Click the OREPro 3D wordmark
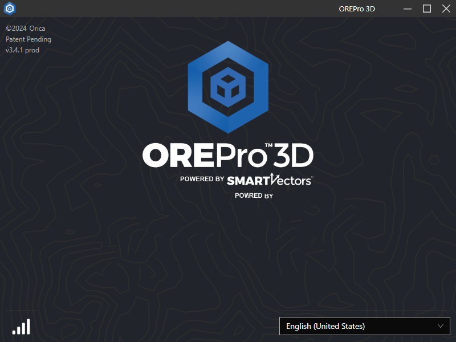The height and width of the screenshot is (342, 456). click(x=228, y=154)
